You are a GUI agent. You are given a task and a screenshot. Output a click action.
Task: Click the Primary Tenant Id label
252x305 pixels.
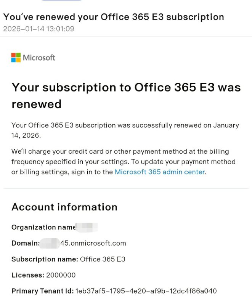pos(42,291)
